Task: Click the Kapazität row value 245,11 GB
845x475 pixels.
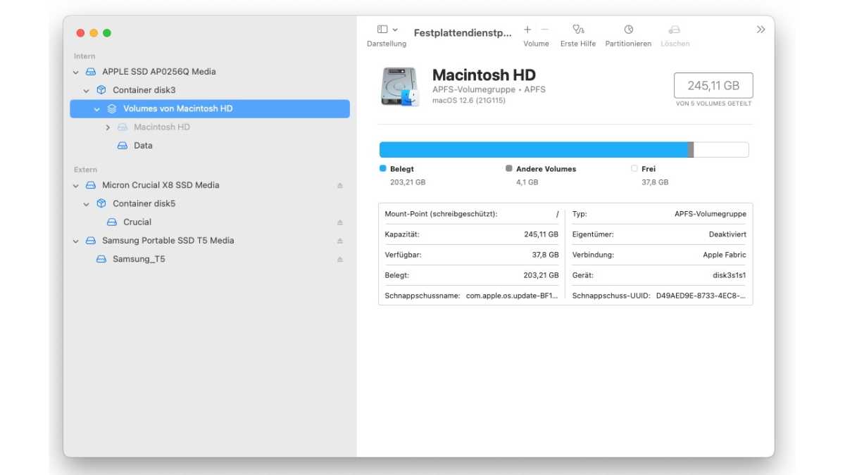Action: pos(541,234)
